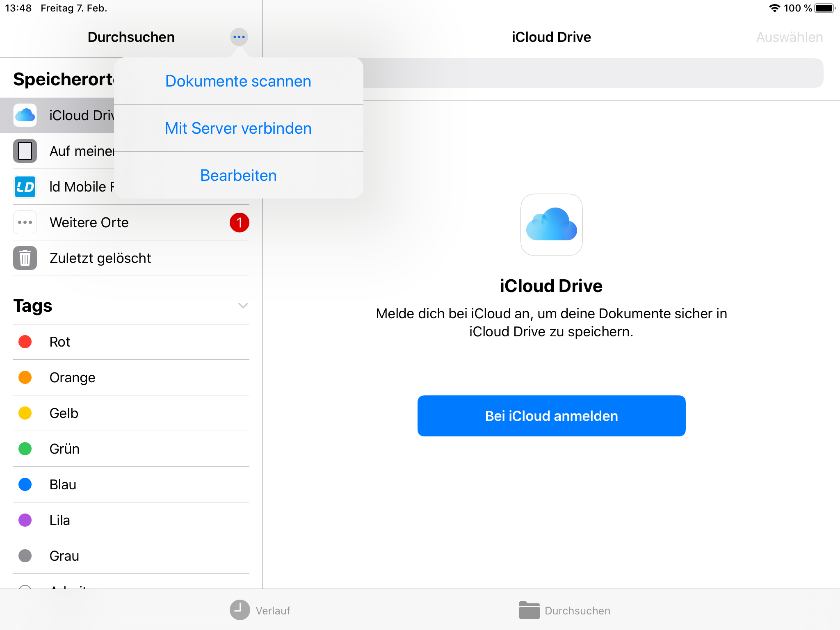Select the purple Lila tag dot

point(25,520)
